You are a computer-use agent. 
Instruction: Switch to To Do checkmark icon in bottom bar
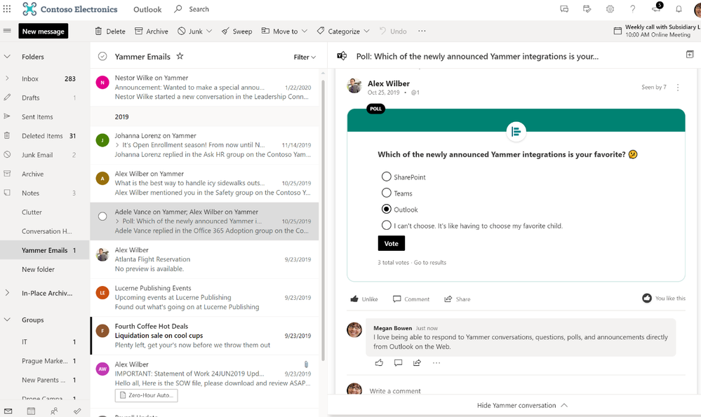[x=77, y=411]
